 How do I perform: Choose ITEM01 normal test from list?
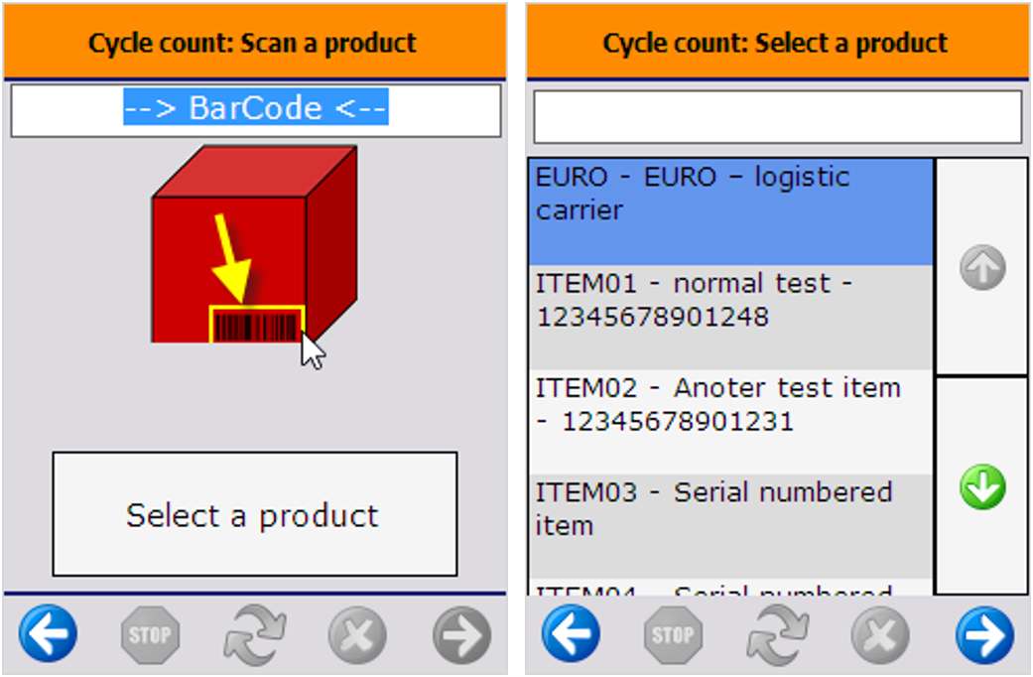pos(730,318)
